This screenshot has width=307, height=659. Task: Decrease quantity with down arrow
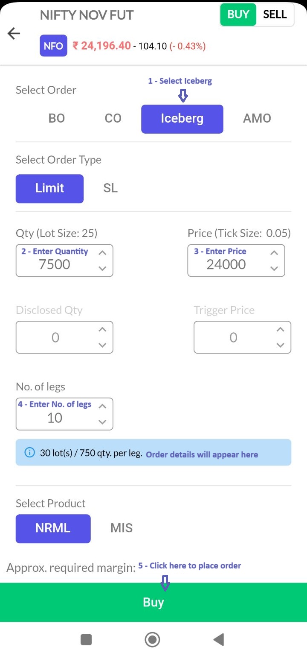pyautogui.click(x=102, y=268)
